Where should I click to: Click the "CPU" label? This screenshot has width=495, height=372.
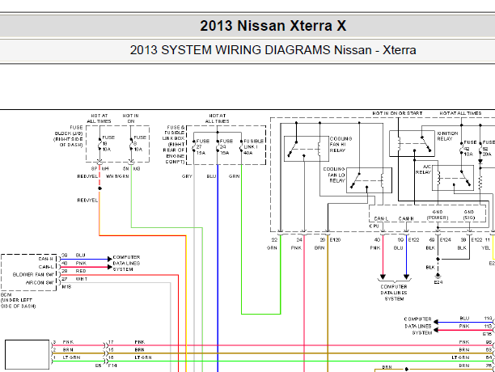(374, 226)
